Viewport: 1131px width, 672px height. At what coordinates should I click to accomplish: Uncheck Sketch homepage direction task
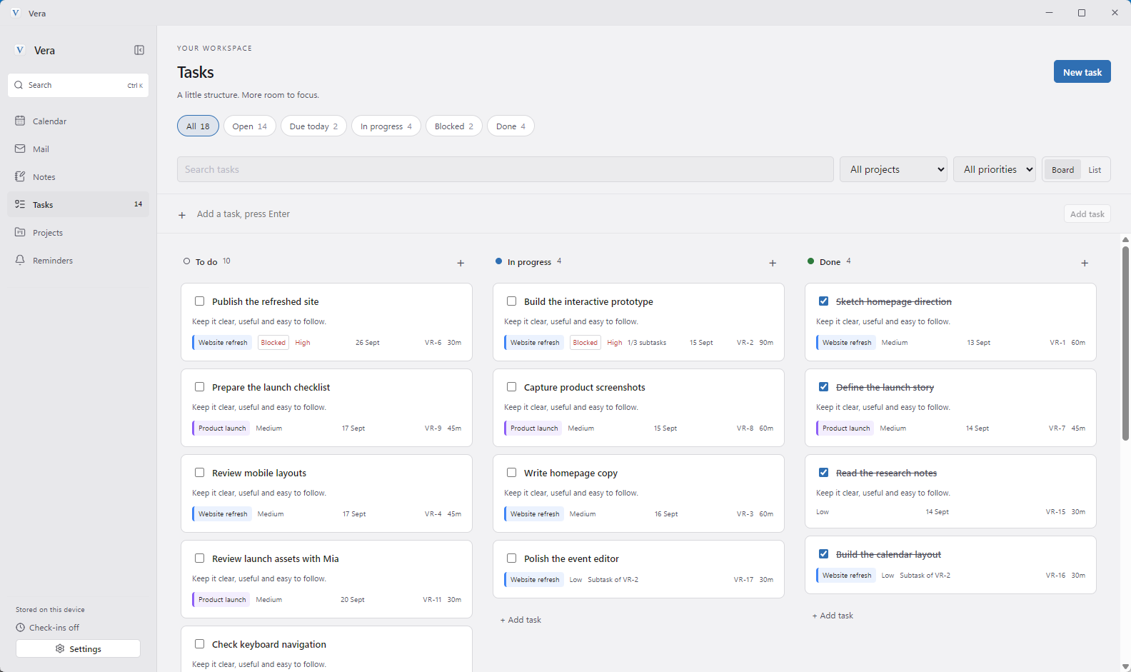tap(824, 301)
